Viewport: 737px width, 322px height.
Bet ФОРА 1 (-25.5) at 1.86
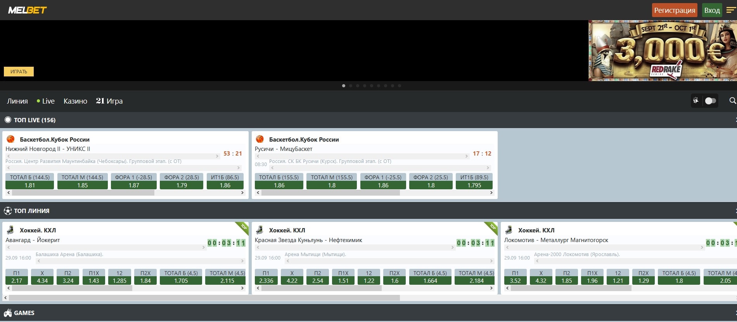coord(383,181)
